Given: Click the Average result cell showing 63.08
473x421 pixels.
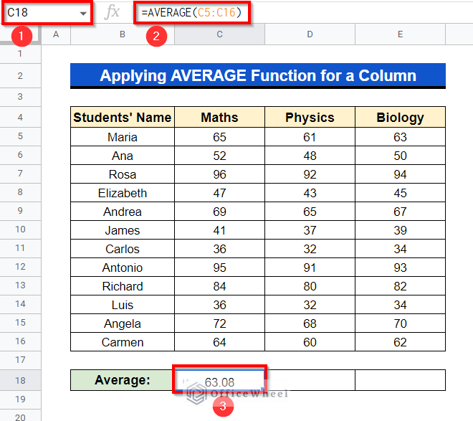Looking at the screenshot, I should click(x=219, y=381).
